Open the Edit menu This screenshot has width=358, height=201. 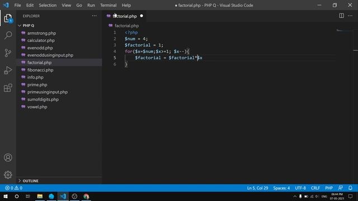pos(30,5)
